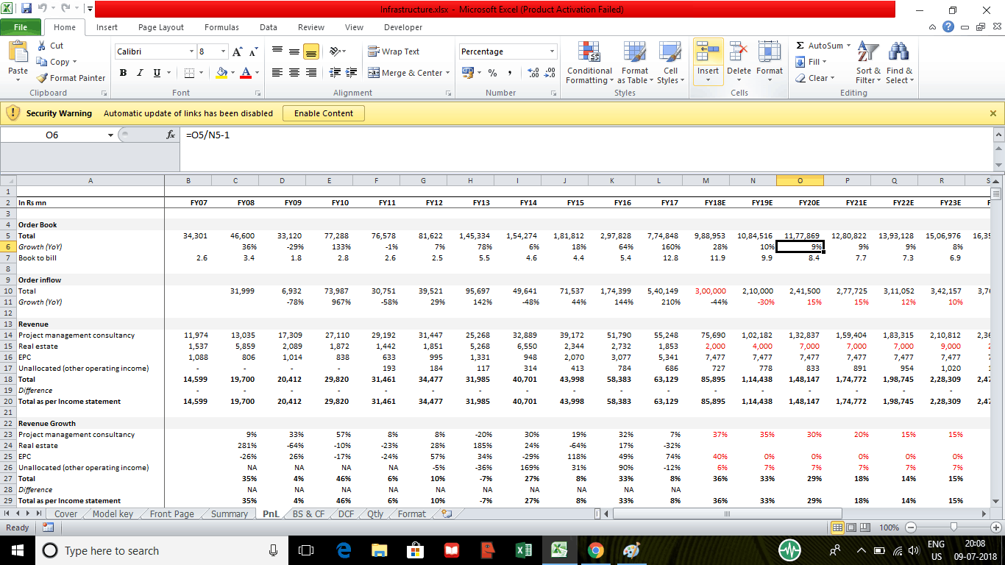Close the Security Warning bar
1005x565 pixels.
(x=993, y=113)
